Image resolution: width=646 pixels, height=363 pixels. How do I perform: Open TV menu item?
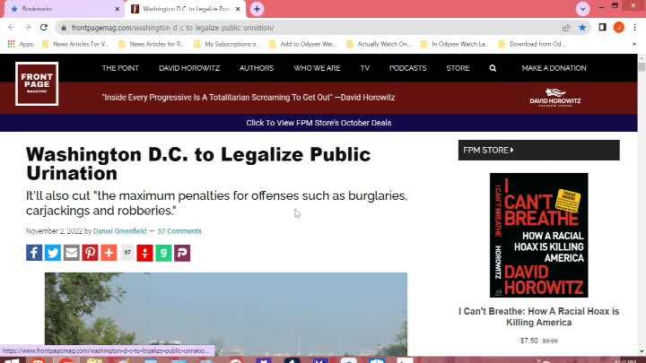[364, 68]
